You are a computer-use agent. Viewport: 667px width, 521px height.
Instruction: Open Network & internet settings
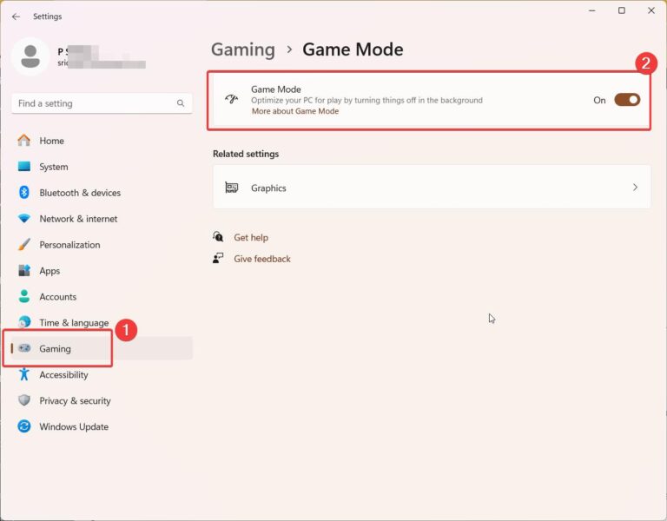point(102,219)
